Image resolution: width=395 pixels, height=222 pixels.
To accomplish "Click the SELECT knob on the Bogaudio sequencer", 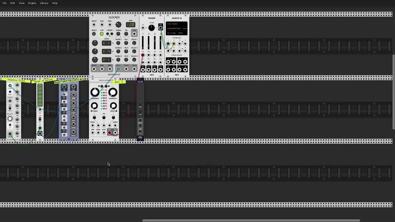I will pos(10,119).
